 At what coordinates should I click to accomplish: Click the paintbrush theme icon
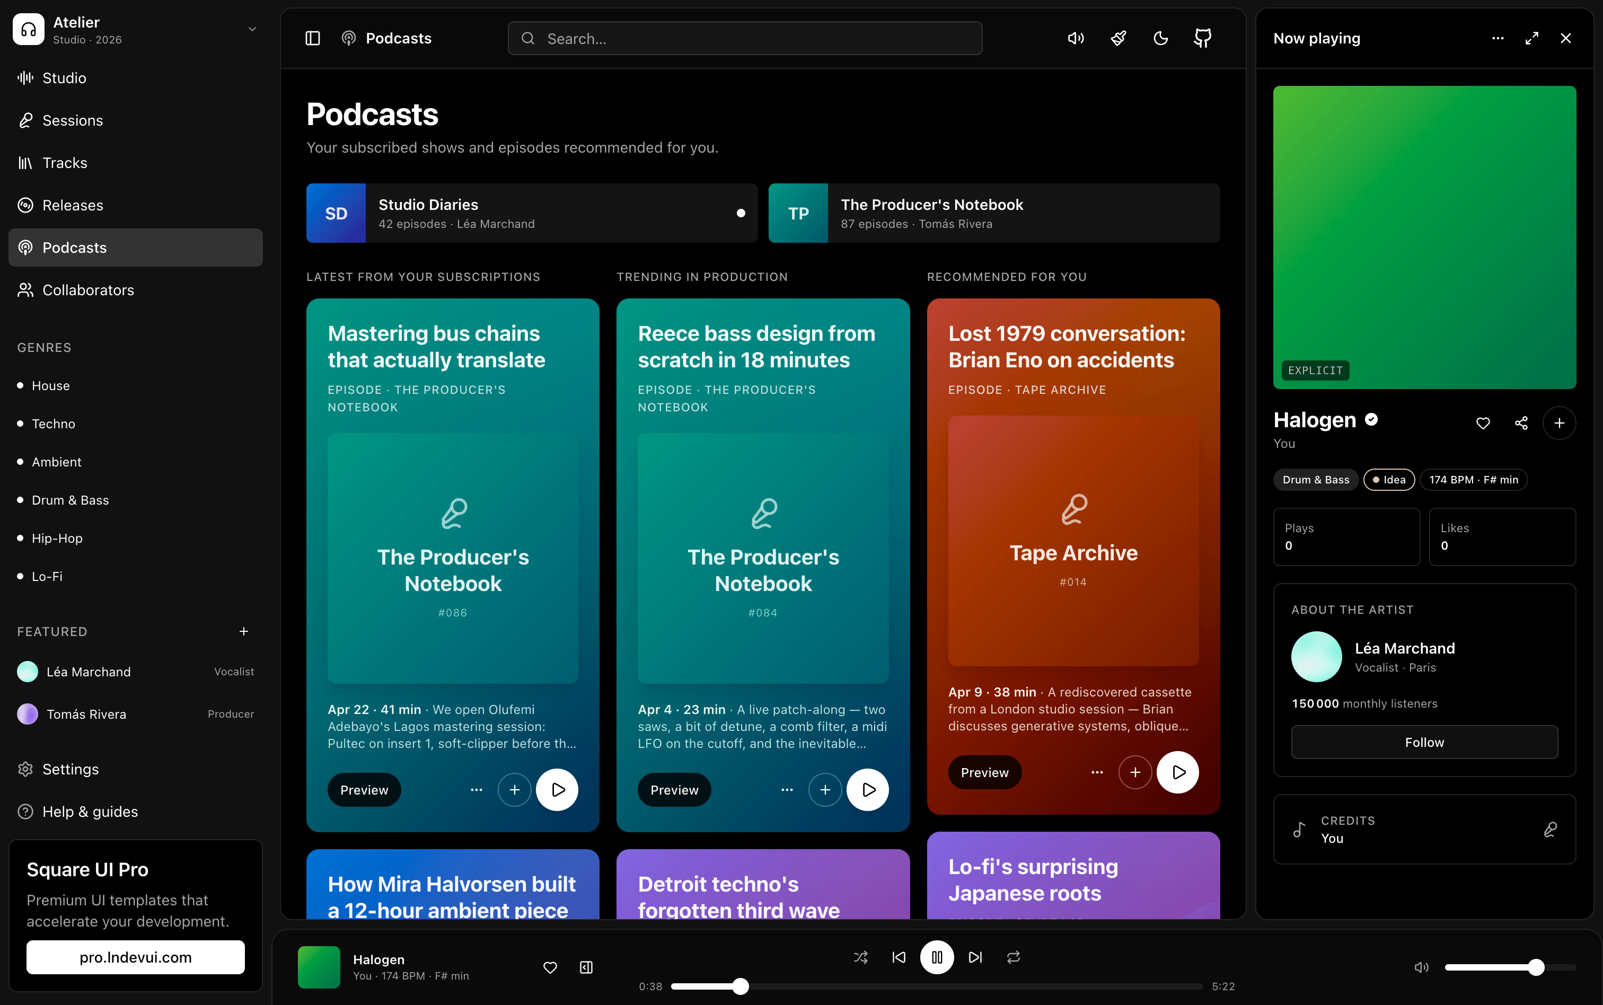coord(1118,39)
